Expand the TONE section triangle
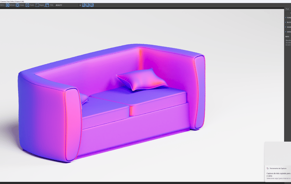 [286, 18]
